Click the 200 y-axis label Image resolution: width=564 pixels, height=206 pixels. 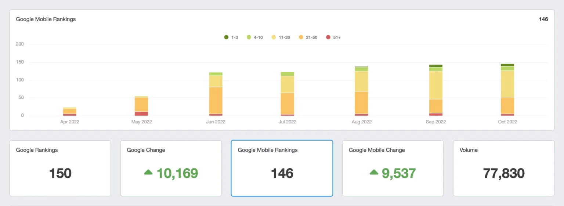pyautogui.click(x=20, y=44)
